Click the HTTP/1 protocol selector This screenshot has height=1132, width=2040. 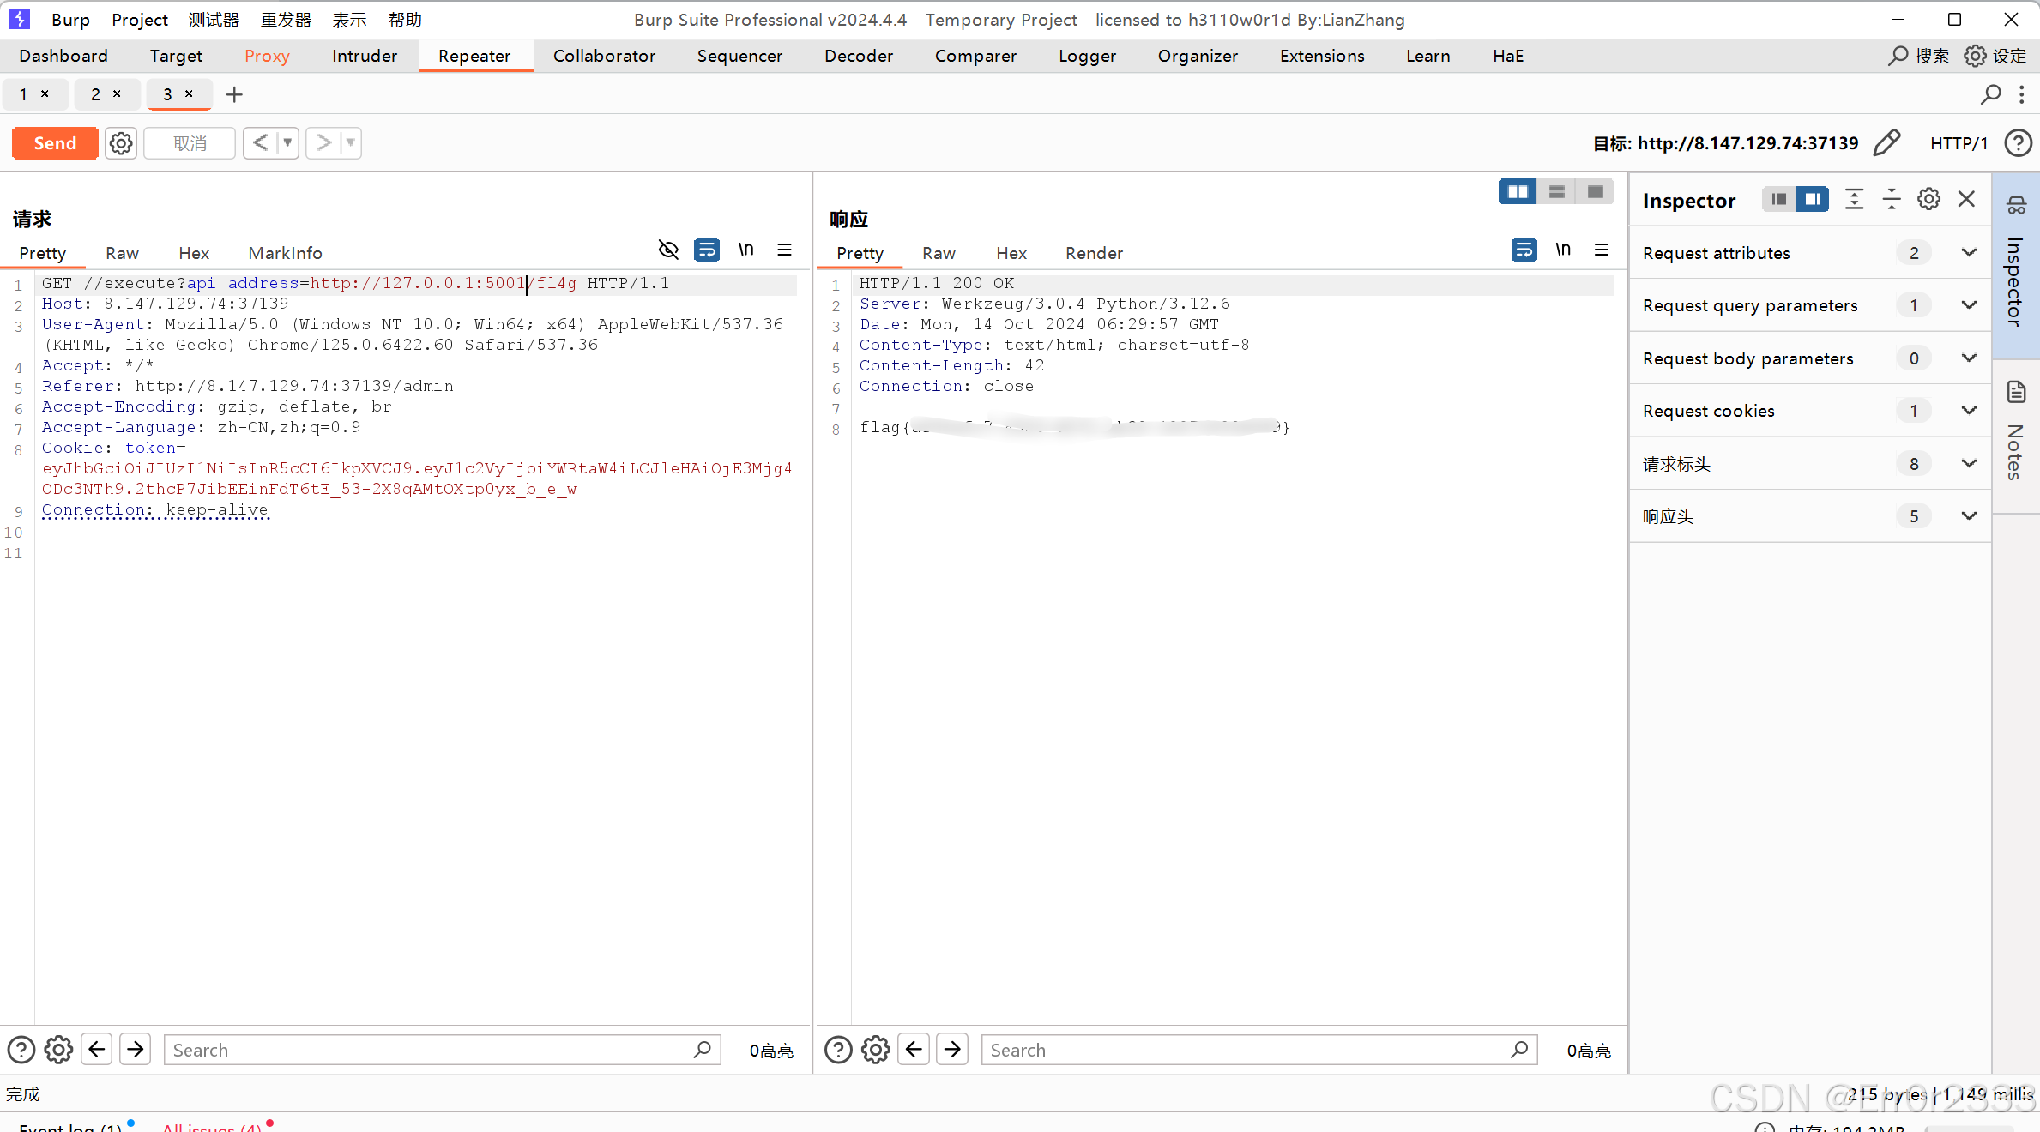point(1959,143)
